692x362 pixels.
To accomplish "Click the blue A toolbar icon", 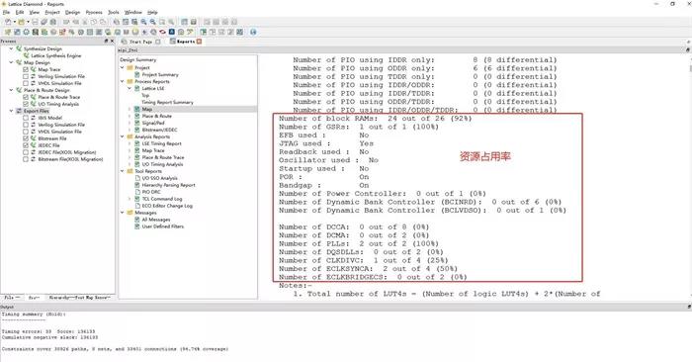I will 172,32.
